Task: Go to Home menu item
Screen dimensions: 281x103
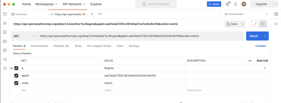Action: [x=26, y=4]
